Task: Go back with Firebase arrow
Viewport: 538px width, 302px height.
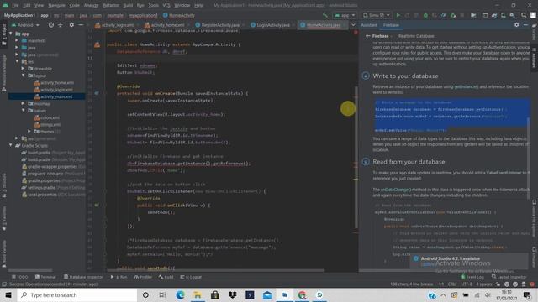Action: coord(368,36)
